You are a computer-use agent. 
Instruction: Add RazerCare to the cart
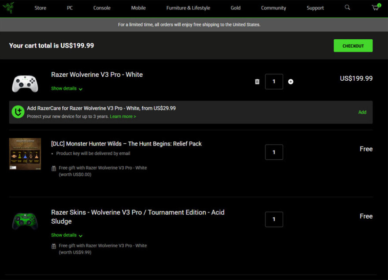(362, 112)
